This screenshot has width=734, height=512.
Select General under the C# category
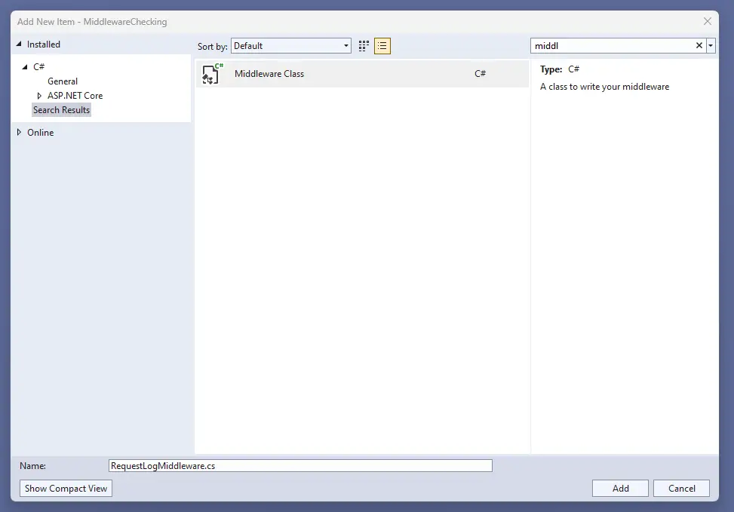(63, 81)
